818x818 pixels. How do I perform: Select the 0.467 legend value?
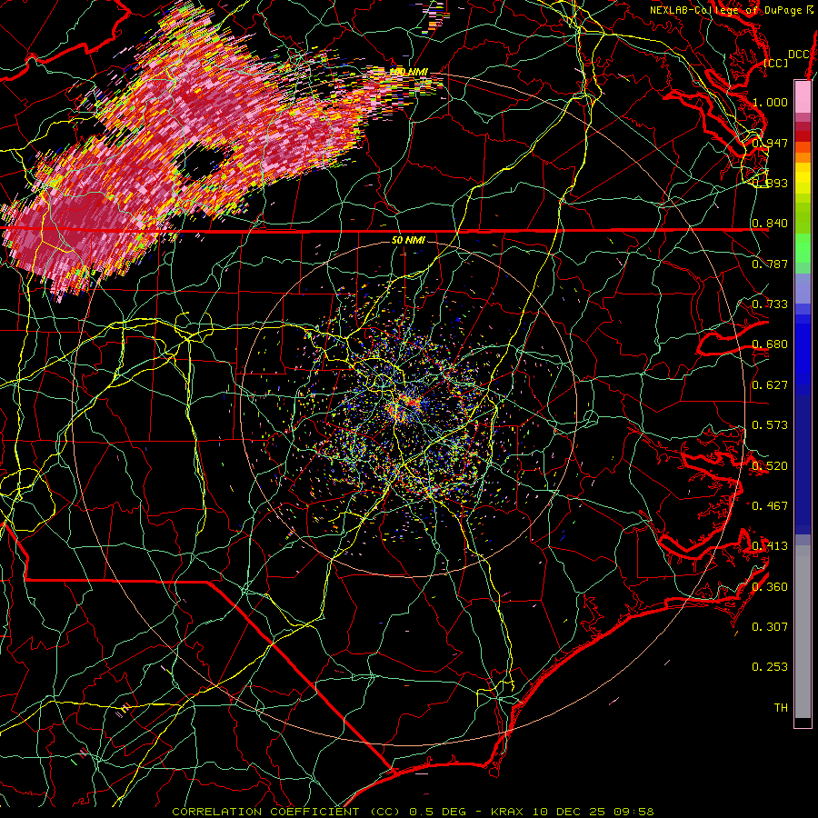click(770, 505)
